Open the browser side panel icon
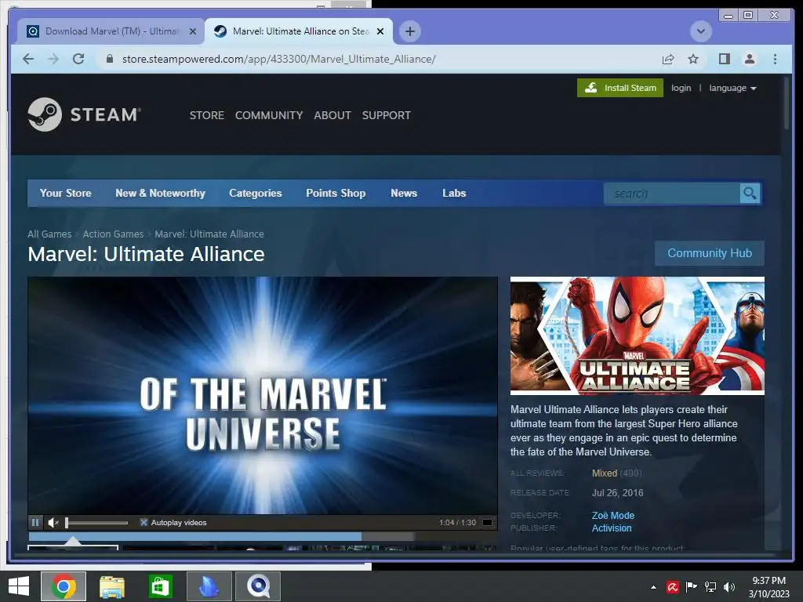The height and width of the screenshot is (602, 803). coord(724,59)
